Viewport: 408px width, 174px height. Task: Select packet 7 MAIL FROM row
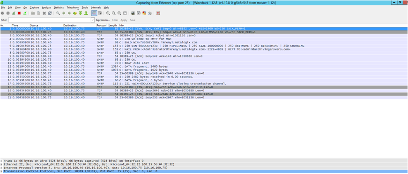pyautogui.click(x=204, y=49)
